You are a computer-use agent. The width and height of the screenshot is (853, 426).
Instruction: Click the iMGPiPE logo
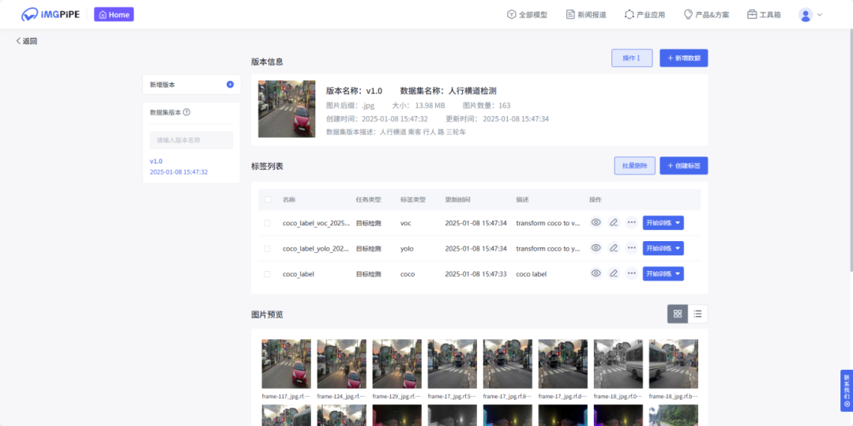click(x=50, y=15)
